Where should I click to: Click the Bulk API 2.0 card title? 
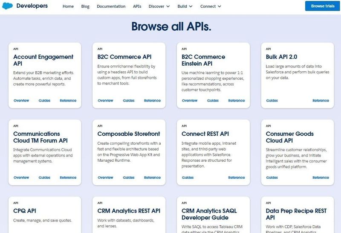pos(281,57)
